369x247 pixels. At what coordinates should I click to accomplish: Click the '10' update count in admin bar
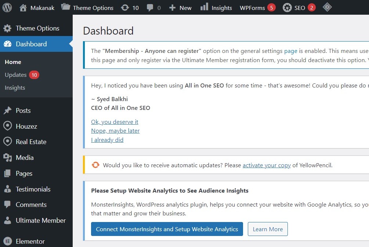pos(135,8)
